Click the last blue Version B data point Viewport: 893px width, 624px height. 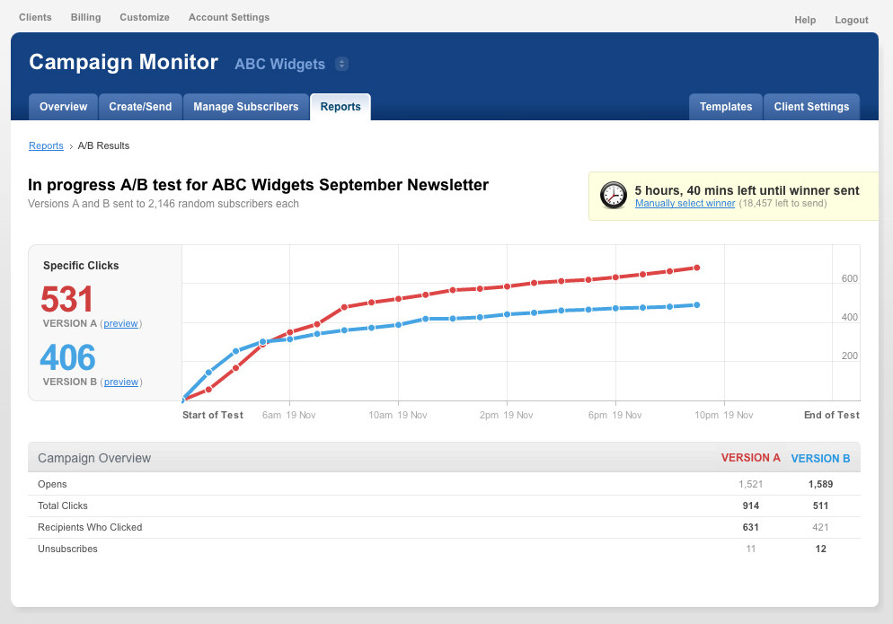697,305
